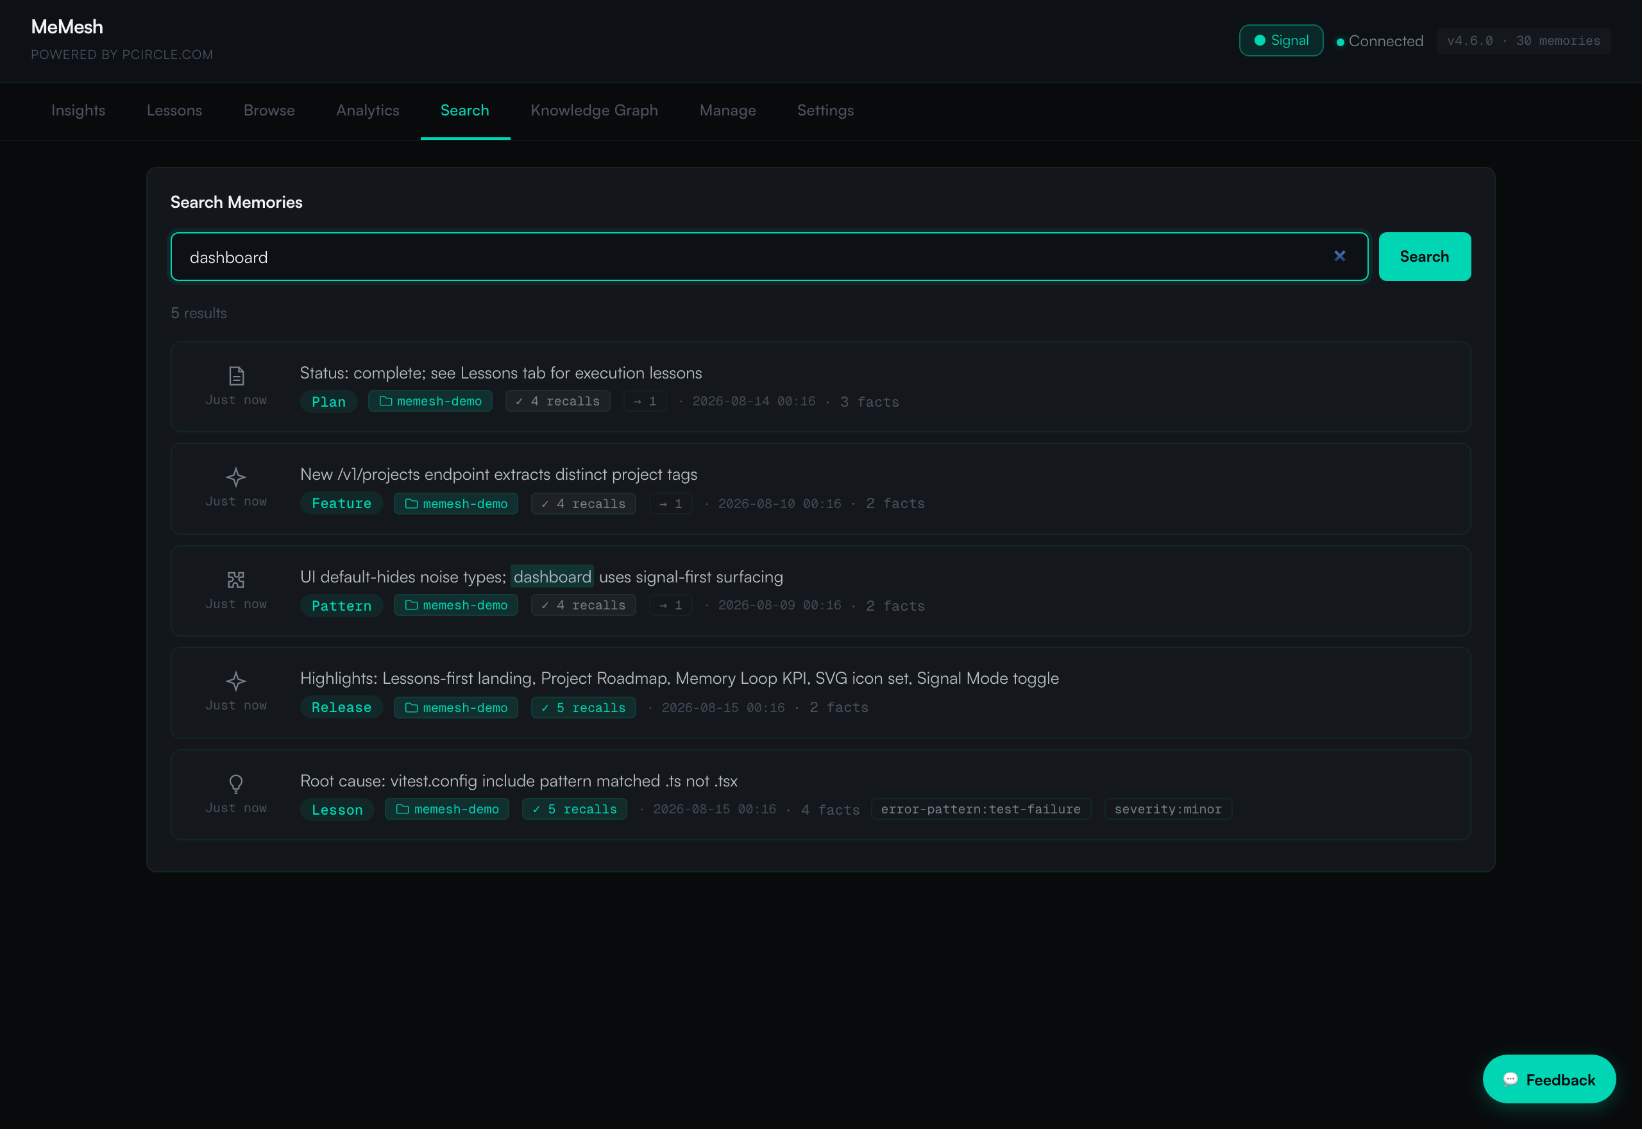Open the Analytics tab
The image size is (1642, 1129).
click(368, 110)
